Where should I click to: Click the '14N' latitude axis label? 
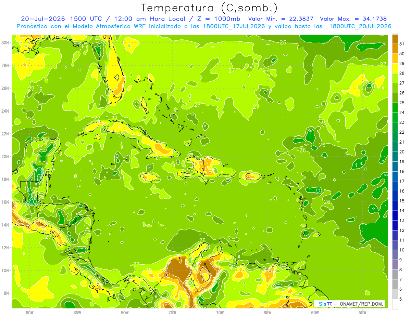tap(5, 225)
